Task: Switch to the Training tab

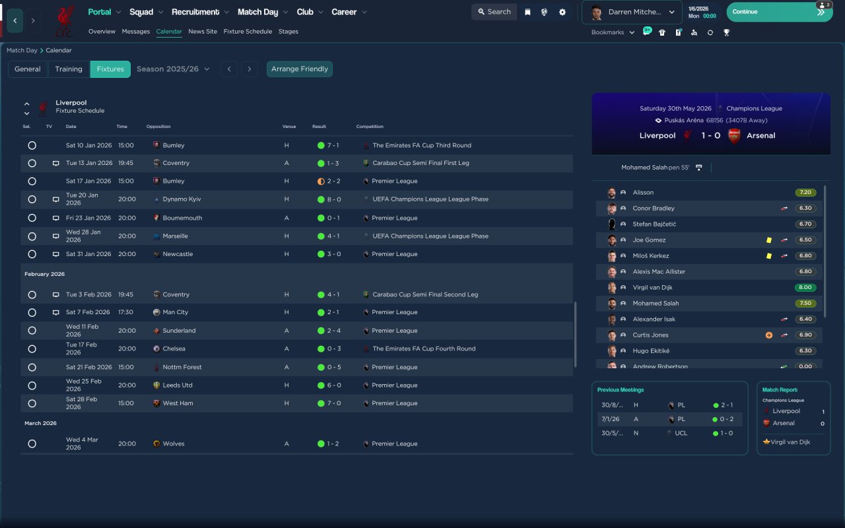Action: (x=69, y=69)
